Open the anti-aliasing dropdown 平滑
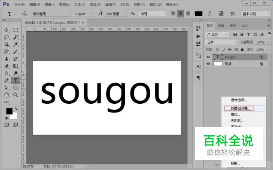This screenshot has width=273, height=170. point(152,14)
